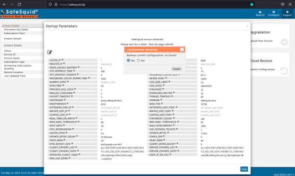Click the blue Close button
This screenshot has width=295, height=176.
coord(244,169)
